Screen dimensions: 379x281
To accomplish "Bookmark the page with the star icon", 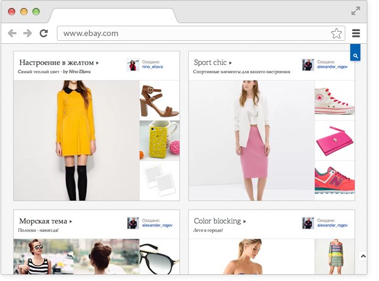I will (336, 34).
